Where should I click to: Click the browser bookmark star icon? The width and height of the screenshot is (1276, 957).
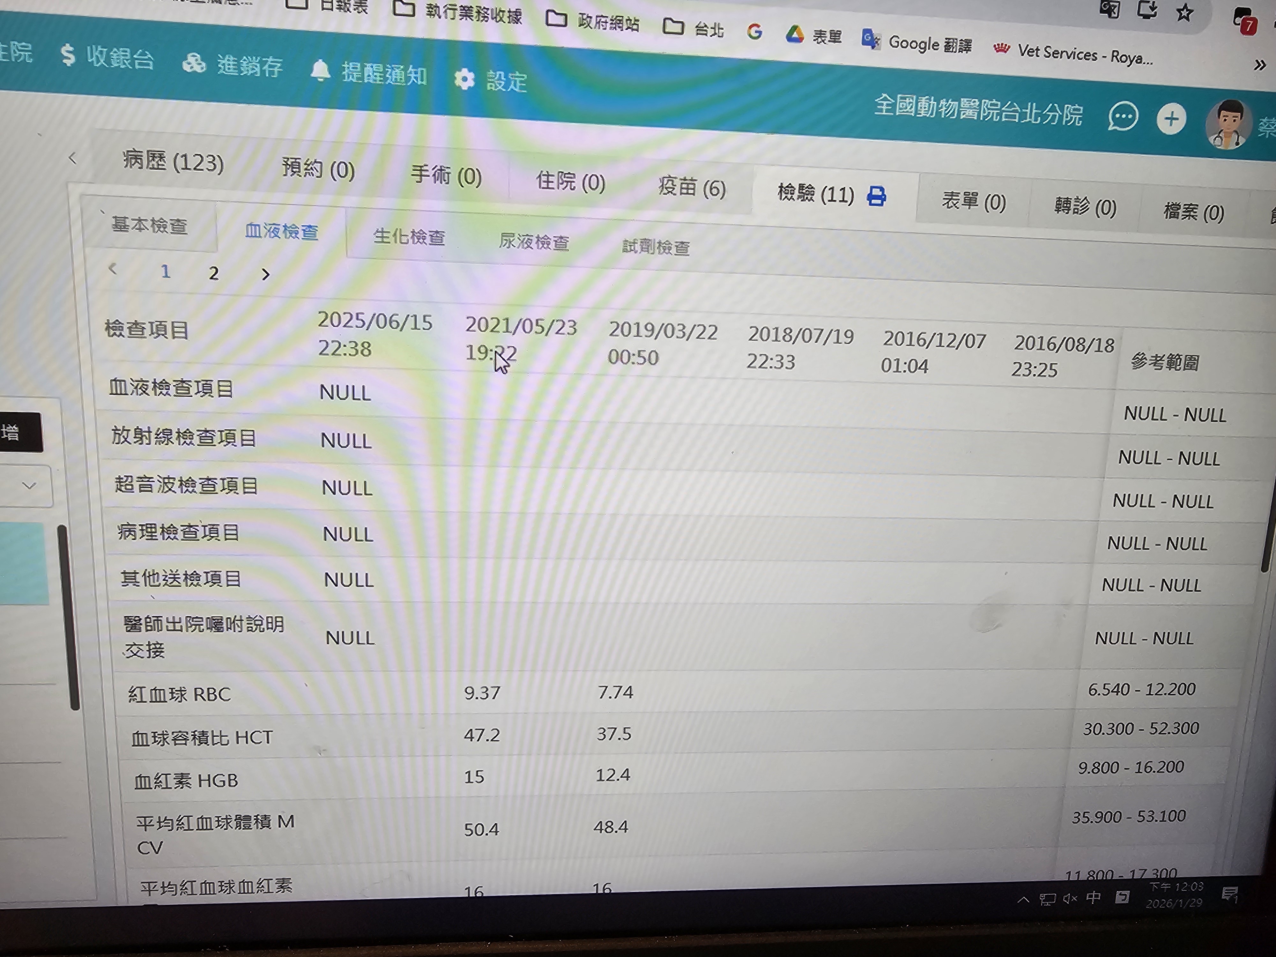point(1184,13)
